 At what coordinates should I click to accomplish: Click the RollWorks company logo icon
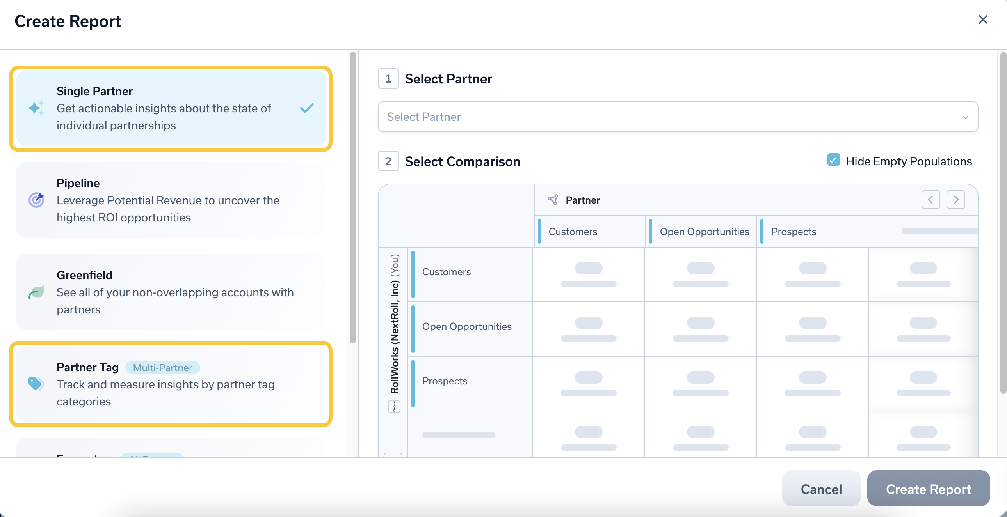coord(394,407)
